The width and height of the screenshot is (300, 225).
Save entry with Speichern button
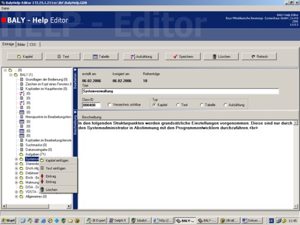[x=183, y=56]
